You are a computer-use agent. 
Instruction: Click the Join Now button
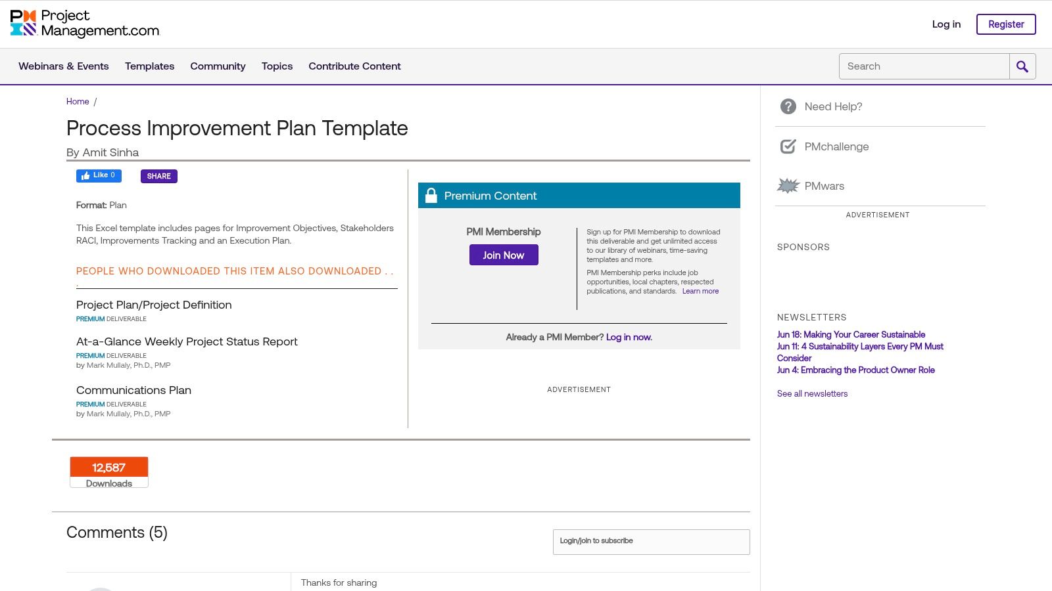[x=503, y=255]
